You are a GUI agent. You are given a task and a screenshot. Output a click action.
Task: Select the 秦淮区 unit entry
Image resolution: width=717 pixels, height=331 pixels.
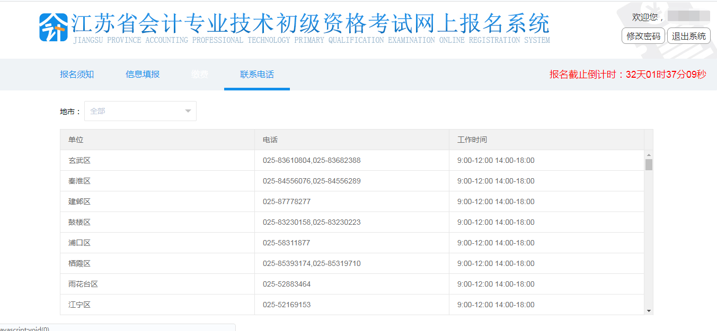(79, 181)
